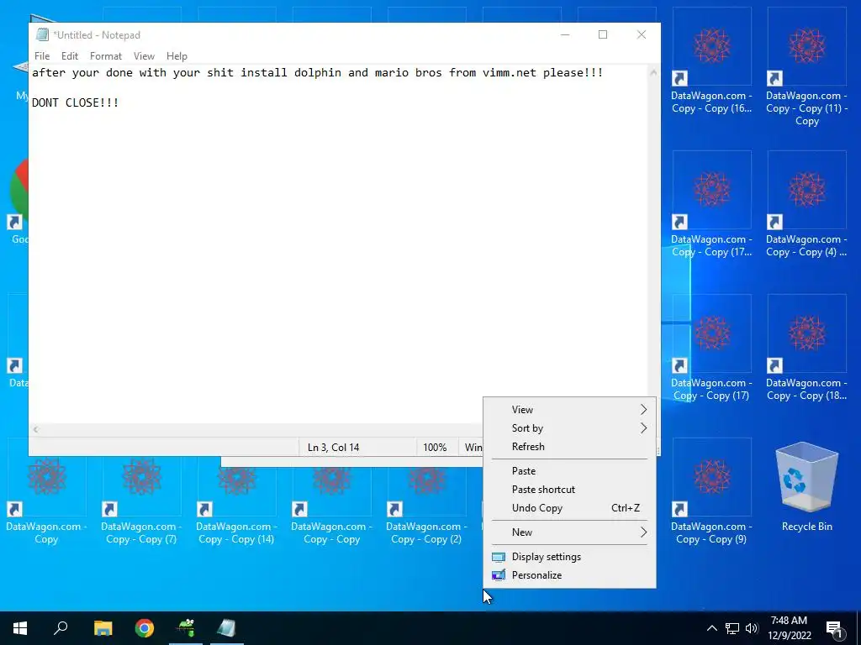Open the volume speaker tray icon
The height and width of the screenshot is (645, 861).
click(x=752, y=628)
